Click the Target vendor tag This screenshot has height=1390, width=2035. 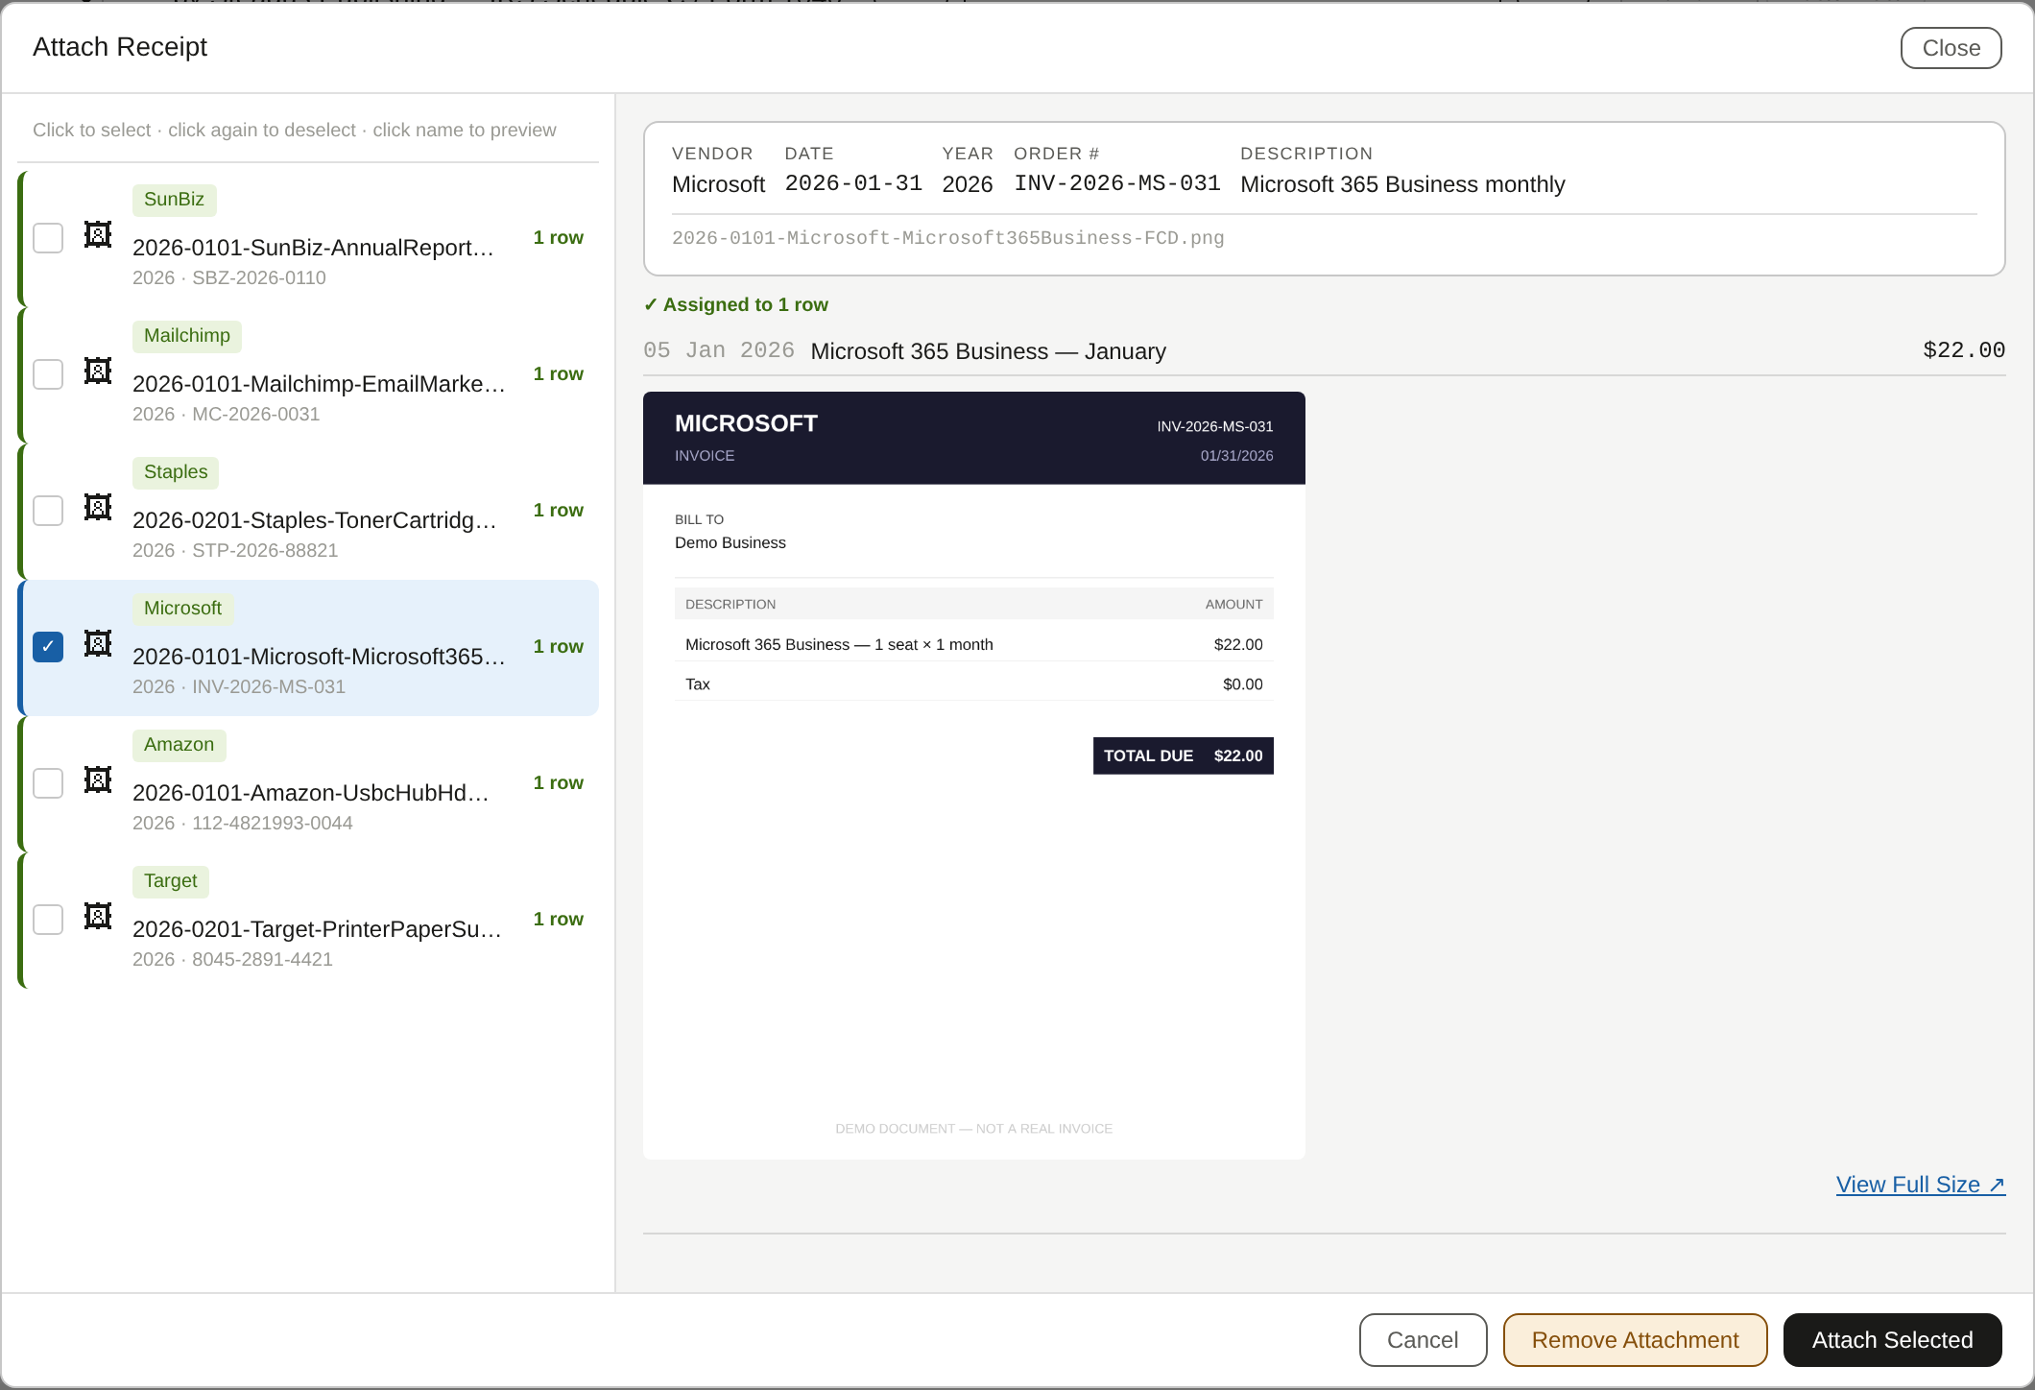click(170, 881)
